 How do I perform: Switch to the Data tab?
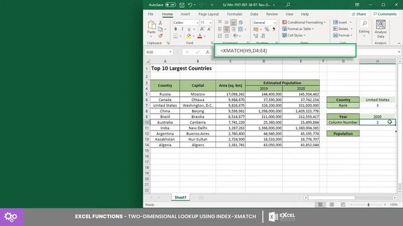[x=254, y=14]
